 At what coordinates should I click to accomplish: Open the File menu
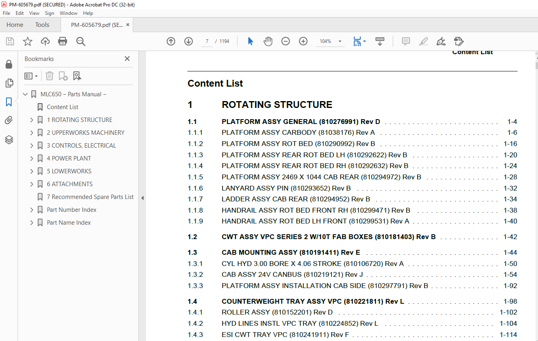point(6,13)
